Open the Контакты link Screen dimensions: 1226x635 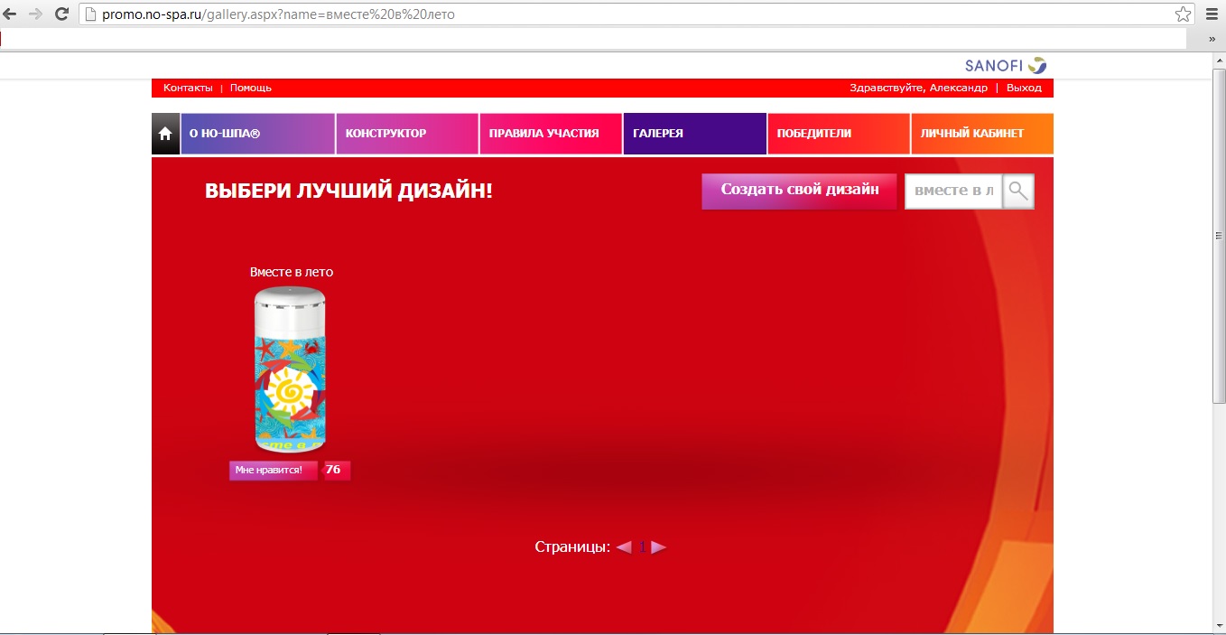[x=188, y=88]
